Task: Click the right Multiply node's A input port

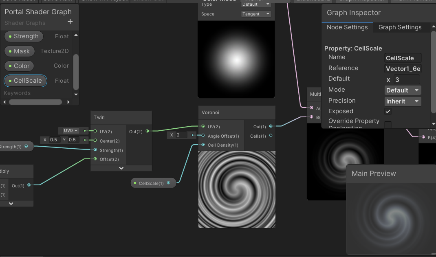Action: coord(311,108)
